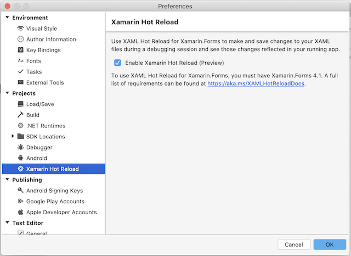Open the XAMLHotReloadDocs link
351x256 pixels.
coord(256,84)
